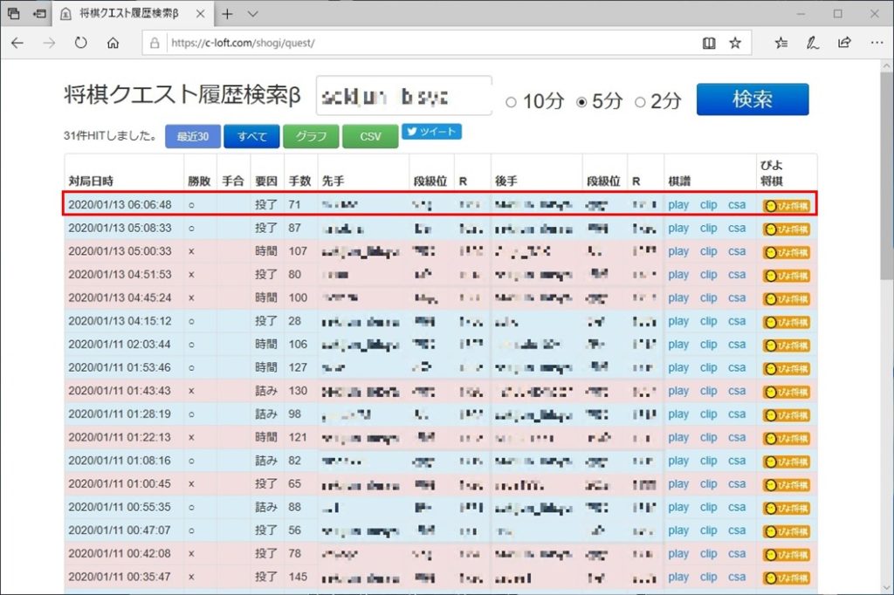The width and height of the screenshot is (894, 595).
Task: Open reading view book icon
Action: coord(709,43)
